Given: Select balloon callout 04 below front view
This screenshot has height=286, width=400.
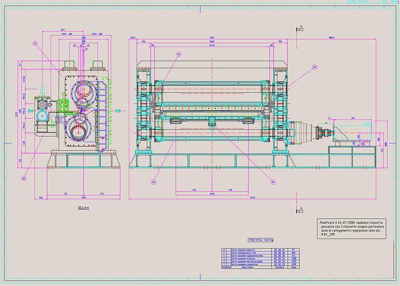Looking at the screenshot, I should (x=274, y=182).
